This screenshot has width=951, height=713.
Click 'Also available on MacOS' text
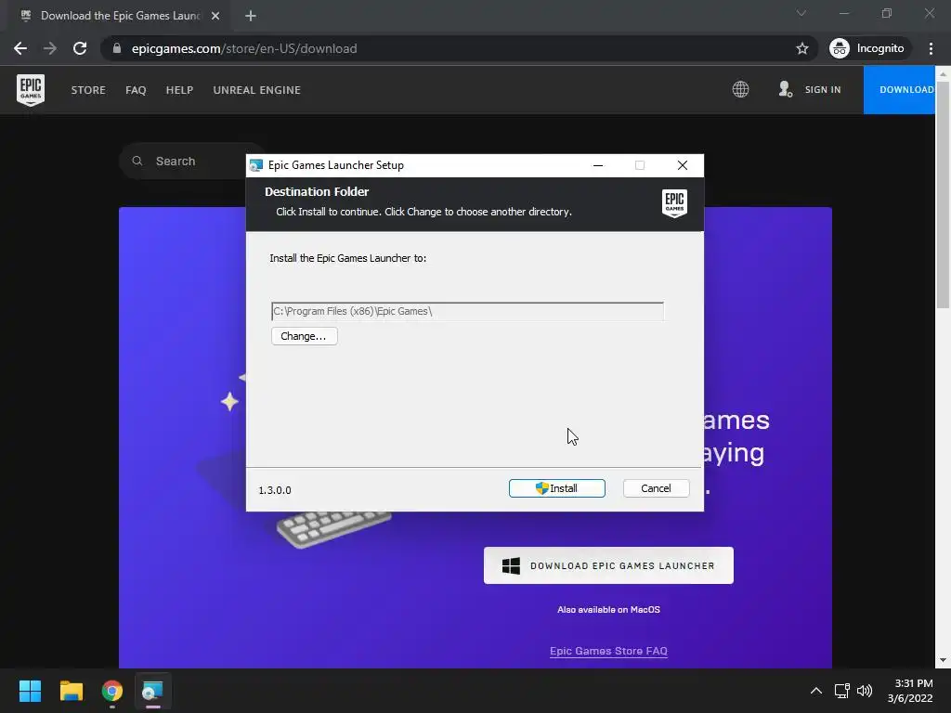click(x=608, y=609)
